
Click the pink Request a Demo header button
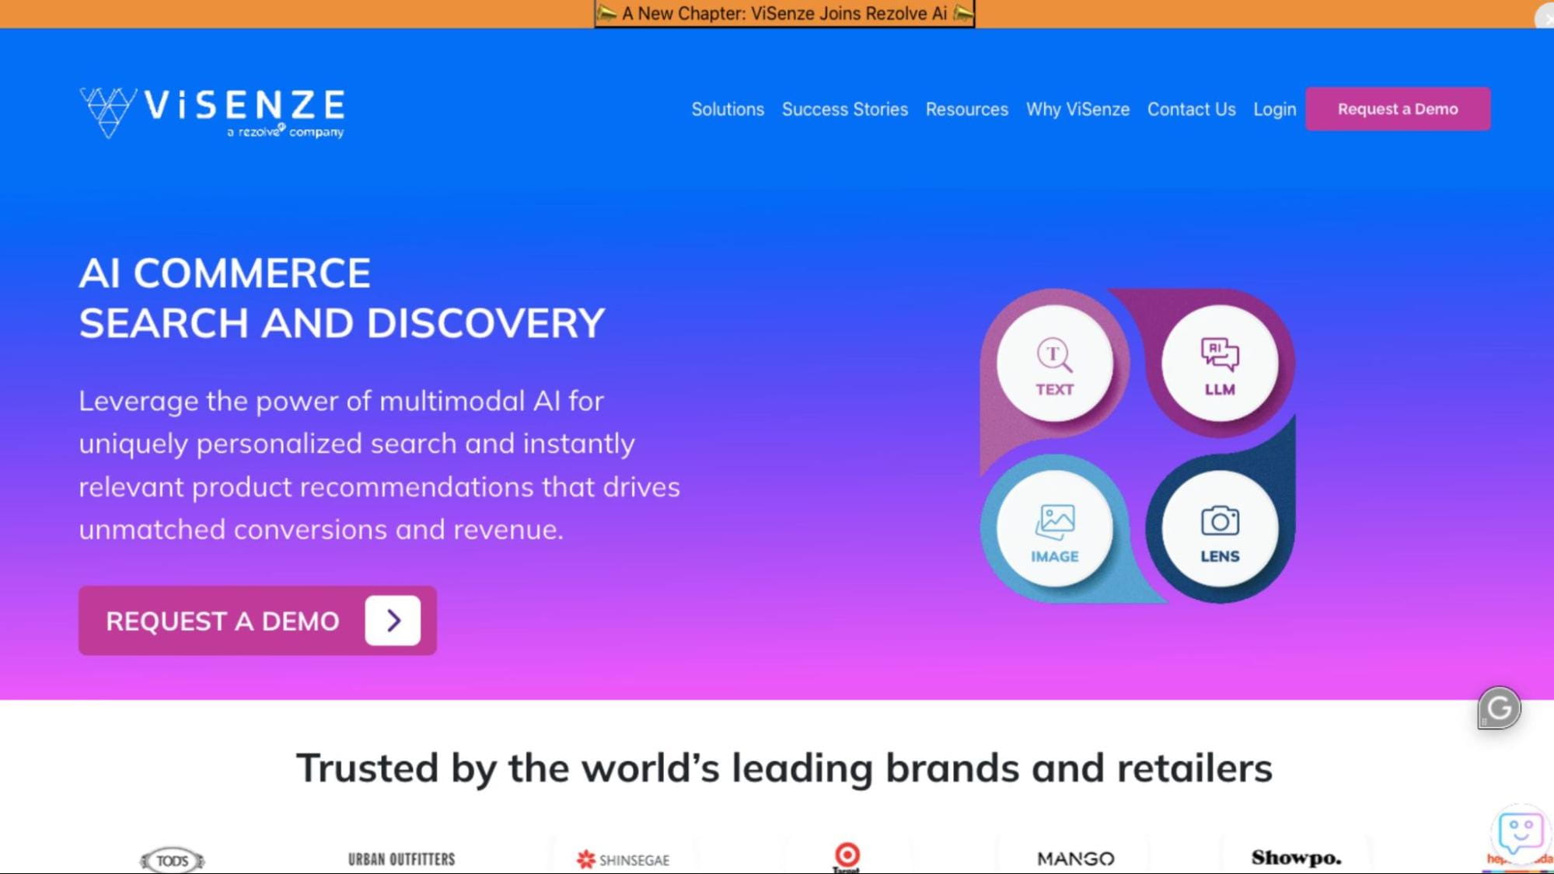point(1398,109)
